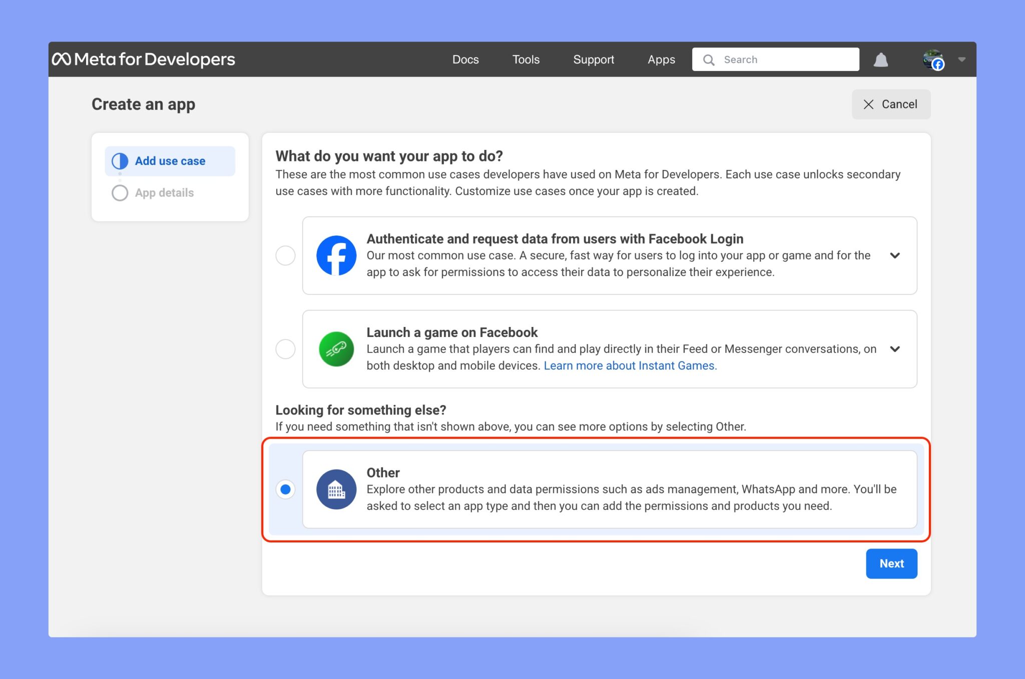Click the Next button
The height and width of the screenshot is (679, 1025).
tap(891, 563)
